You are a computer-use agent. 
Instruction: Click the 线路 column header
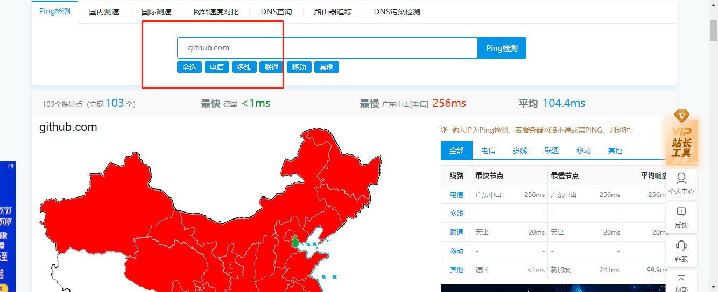[456, 176]
